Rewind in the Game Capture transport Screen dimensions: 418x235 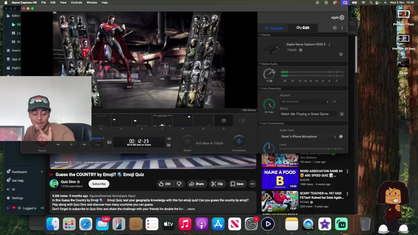[x=58, y=145]
